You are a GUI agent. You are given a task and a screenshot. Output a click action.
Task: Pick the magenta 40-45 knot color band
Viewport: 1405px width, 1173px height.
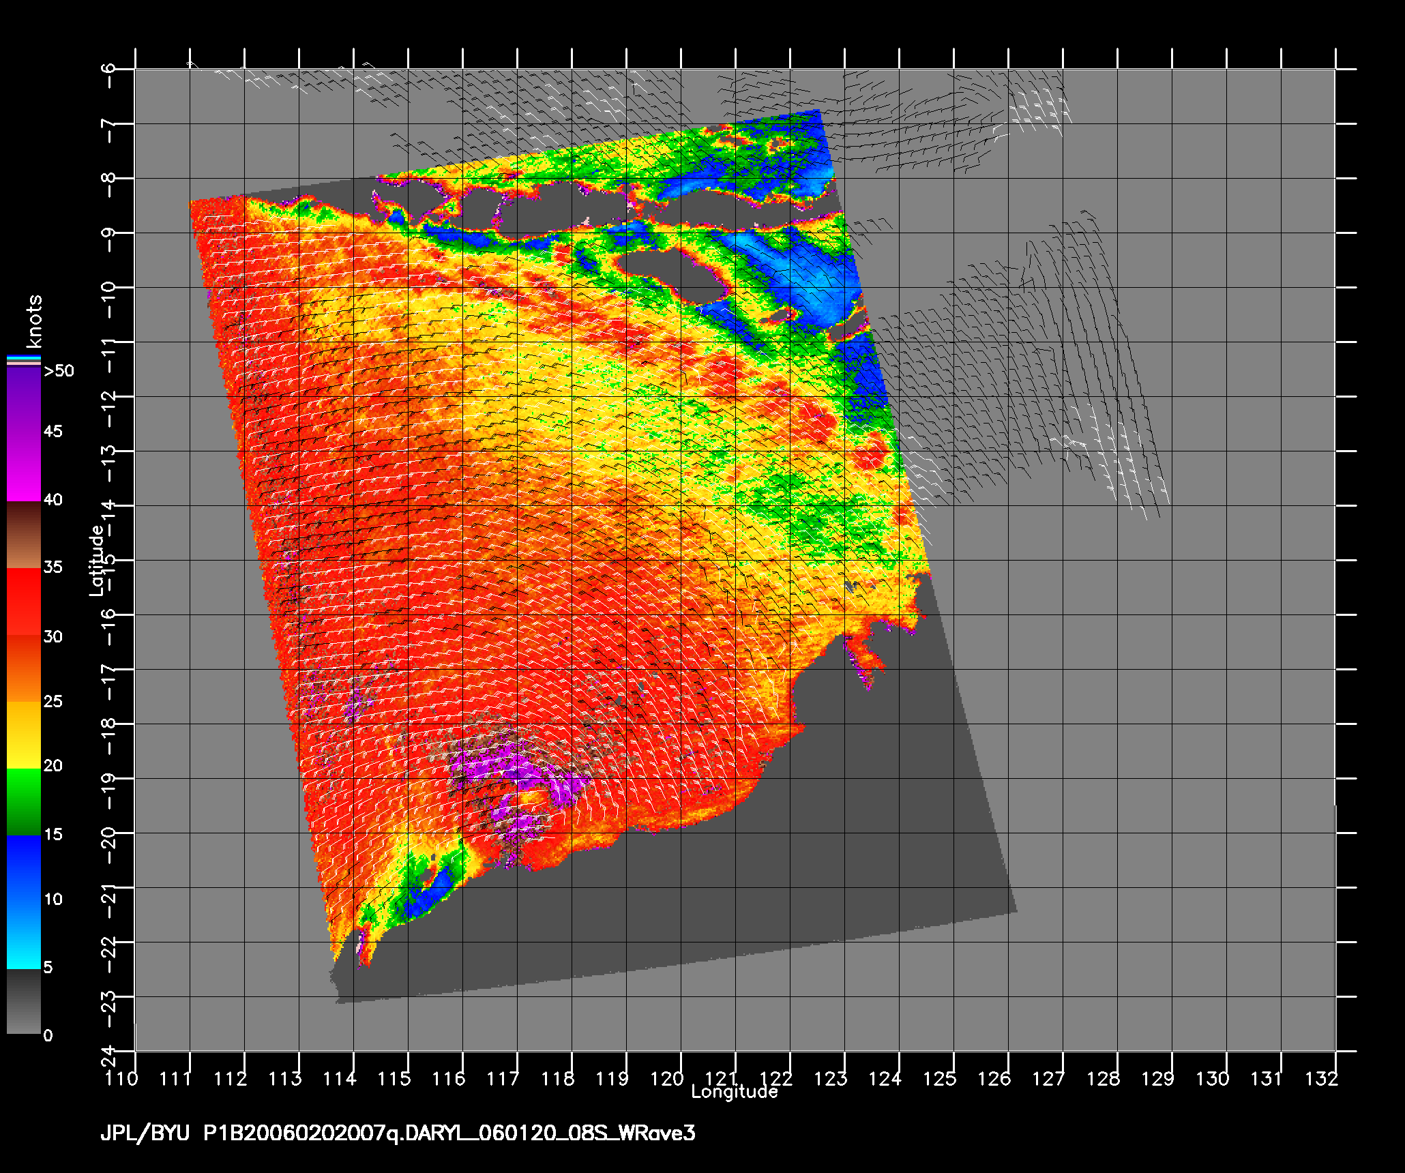pos(24,468)
